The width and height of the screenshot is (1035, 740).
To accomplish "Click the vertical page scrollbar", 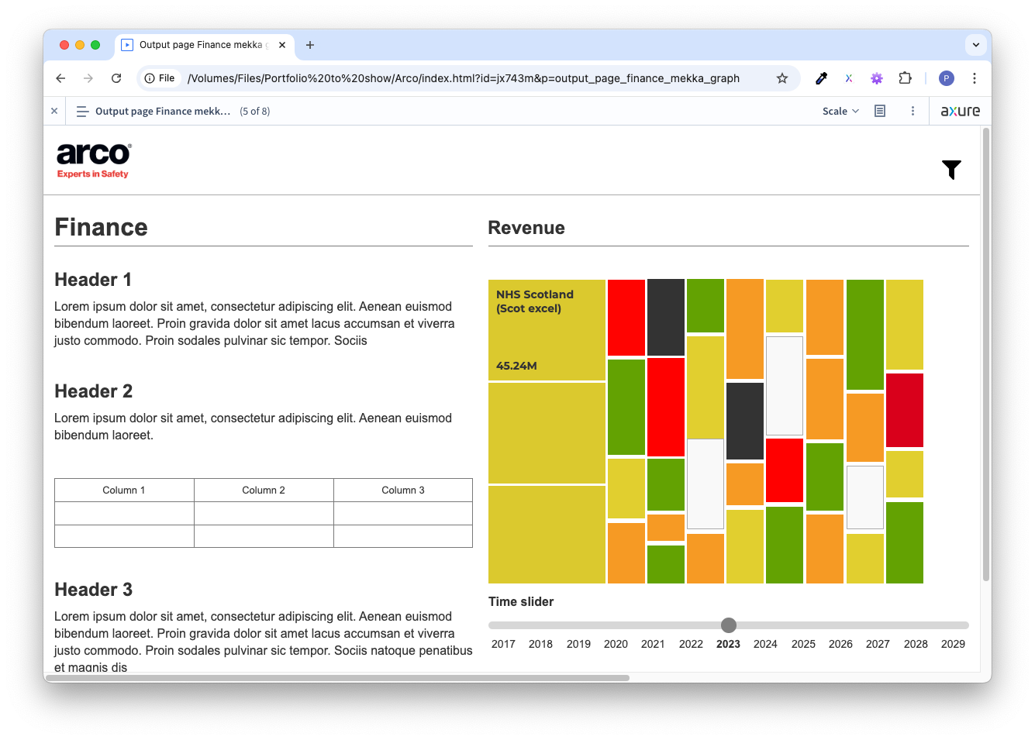I will [x=986, y=354].
